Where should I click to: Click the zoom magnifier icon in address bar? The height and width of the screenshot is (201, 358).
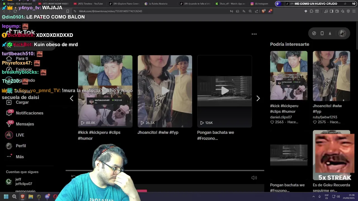[x=250, y=11]
